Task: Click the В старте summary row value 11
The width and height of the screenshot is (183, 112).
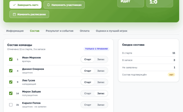Action: tap(174, 53)
